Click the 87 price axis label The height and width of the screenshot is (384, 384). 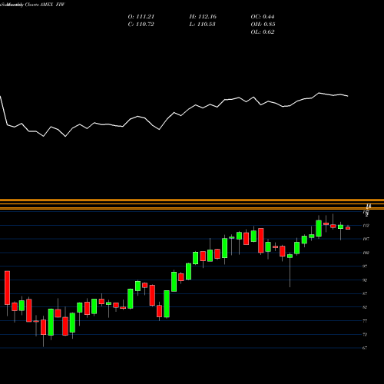point(365,293)
